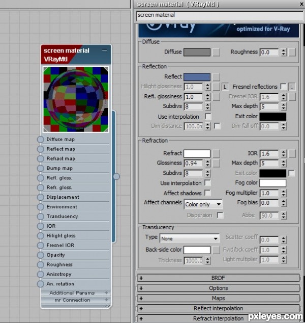Enable refraction Use interpolation checkbox
This screenshot has width=305, height=323.
(x=207, y=183)
